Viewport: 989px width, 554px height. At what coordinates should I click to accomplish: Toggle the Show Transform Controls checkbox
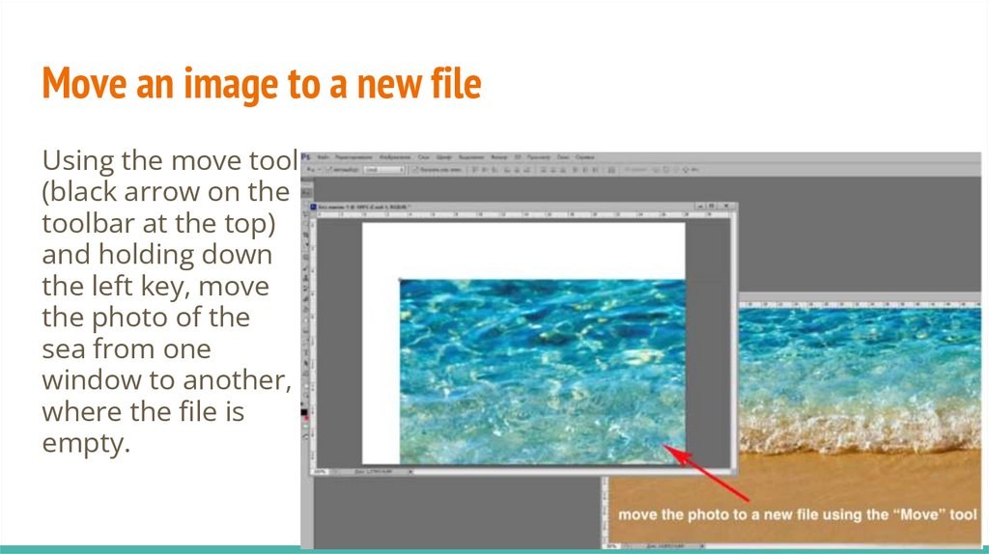[x=415, y=170]
